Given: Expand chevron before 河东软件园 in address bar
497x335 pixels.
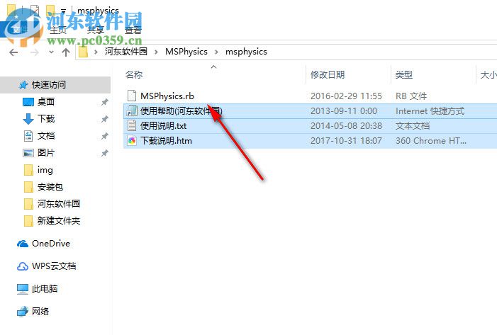Looking at the screenshot, I should click(96, 52).
